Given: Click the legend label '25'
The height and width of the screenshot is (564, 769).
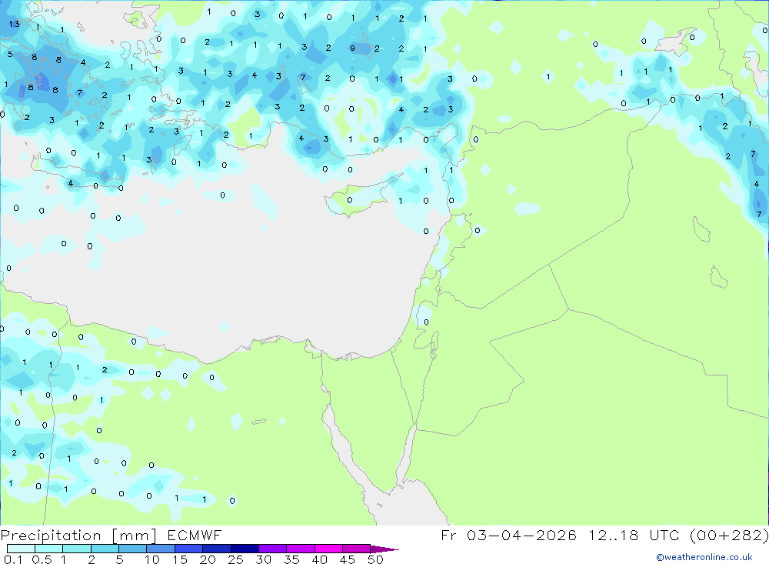Looking at the screenshot, I should coord(235,559).
